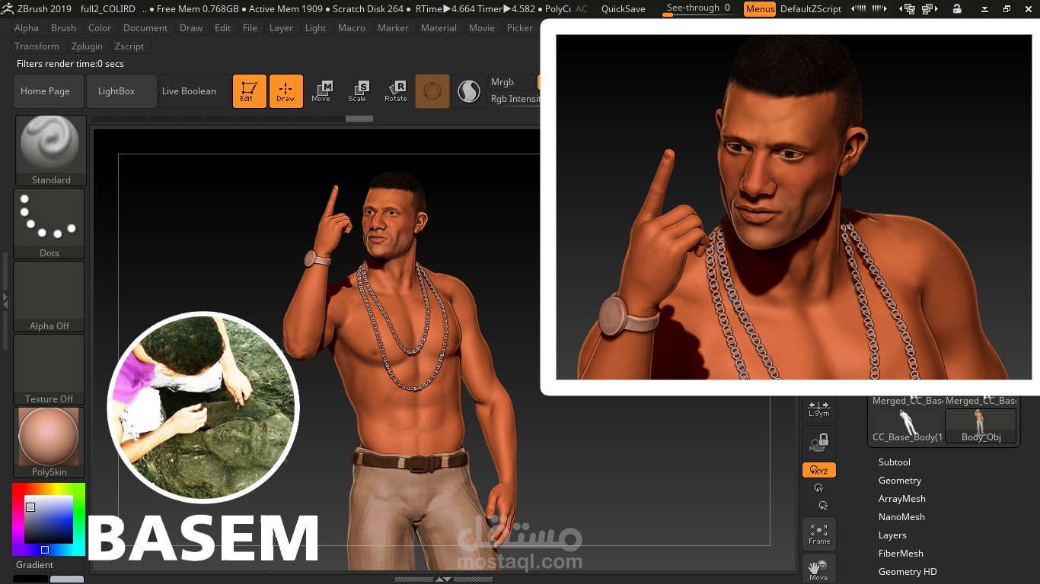Image resolution: width=1040 pixels, height=584 pixels.
Task: Click the Move canvas hand icon
Action: point(819,570)
